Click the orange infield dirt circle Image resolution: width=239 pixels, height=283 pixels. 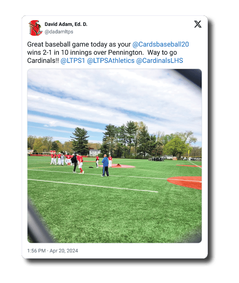[x=185, y=183]
